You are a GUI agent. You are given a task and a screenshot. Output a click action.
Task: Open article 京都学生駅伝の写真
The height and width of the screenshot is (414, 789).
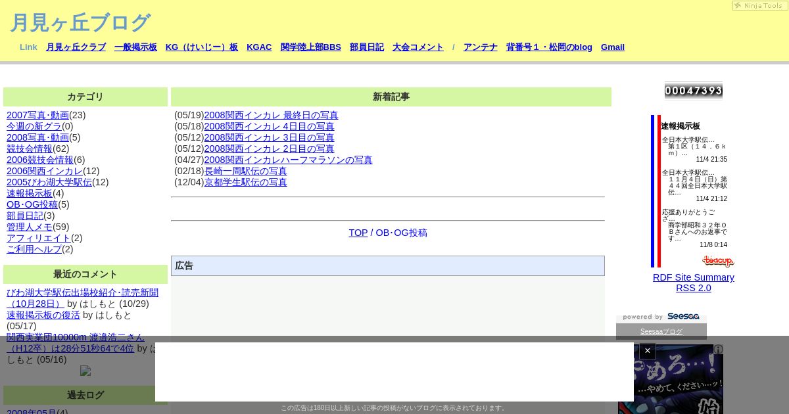tap(245, 182)
